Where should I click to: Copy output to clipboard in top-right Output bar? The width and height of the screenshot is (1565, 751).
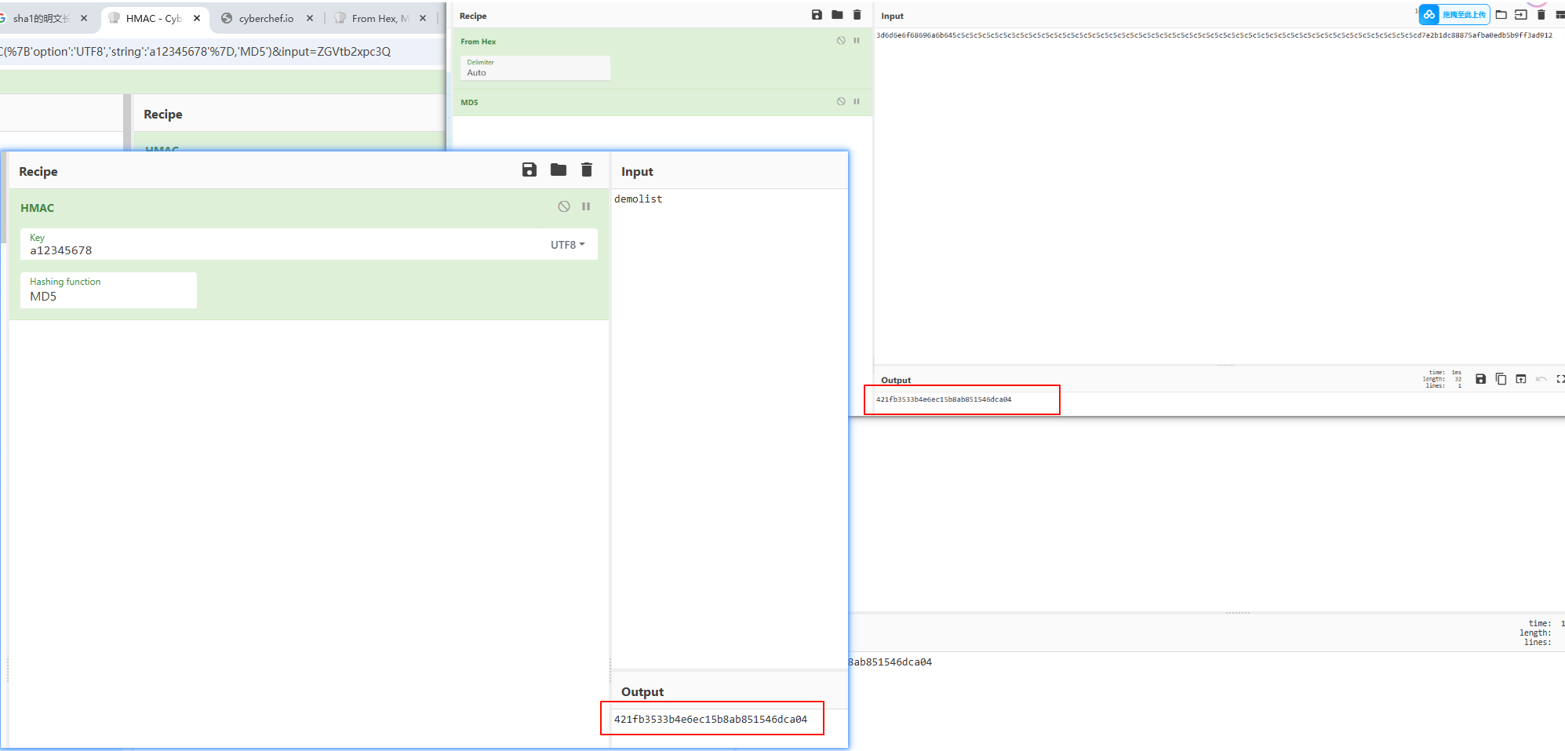pyautogui.click(x=1501, y=379)
